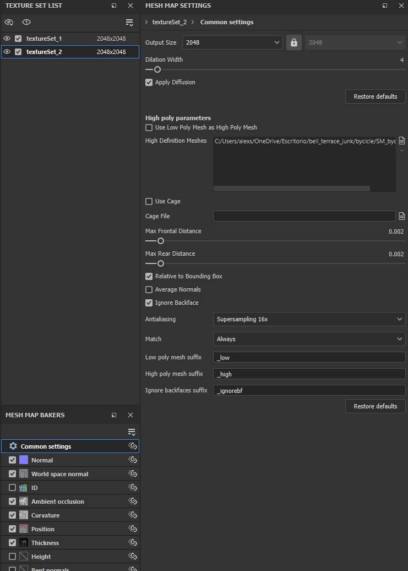
Task: Click the textureSet_2 breadcrumb item
Action: click(169, 22)
